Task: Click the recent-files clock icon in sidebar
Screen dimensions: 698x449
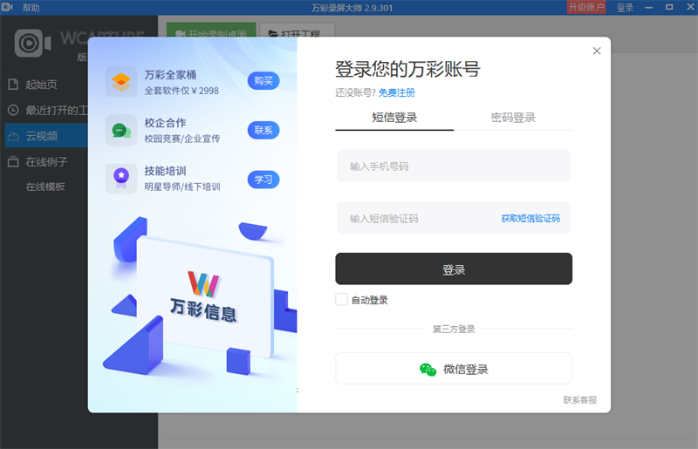Action: pyautogui.click(x=13, y=110)
